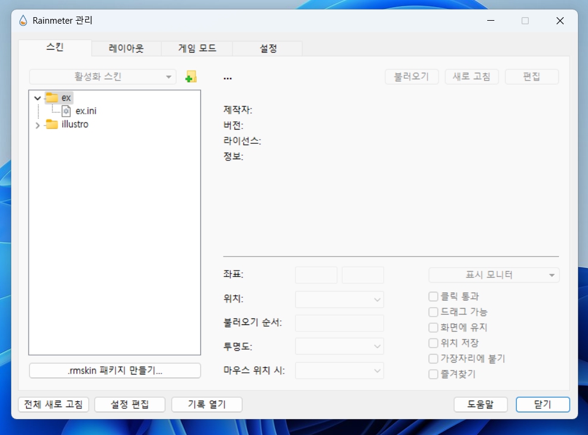Click the 전체 새로 고침 button
The width and height of the screenshot is (588, 435).
point(53,405)
